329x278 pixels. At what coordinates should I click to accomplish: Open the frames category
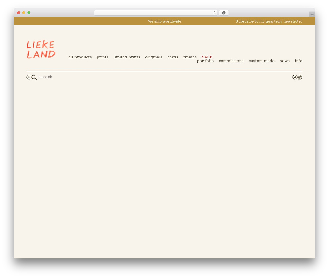(190, 57)
